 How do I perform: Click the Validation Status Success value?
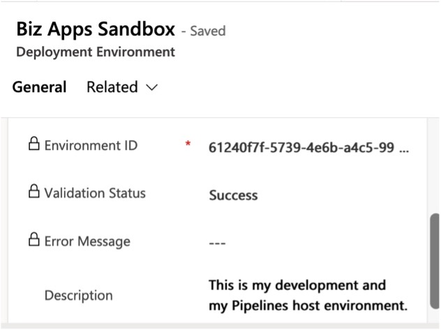coord(234,195)
